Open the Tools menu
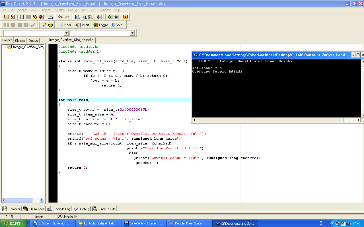This screenshot has height=227, width=364. pos(84,10)
